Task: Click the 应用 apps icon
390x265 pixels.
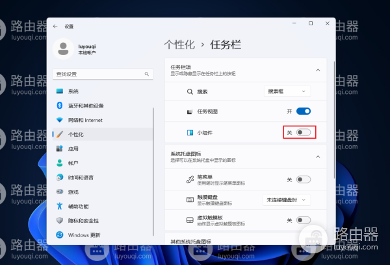Action: [x=60, y=148]
